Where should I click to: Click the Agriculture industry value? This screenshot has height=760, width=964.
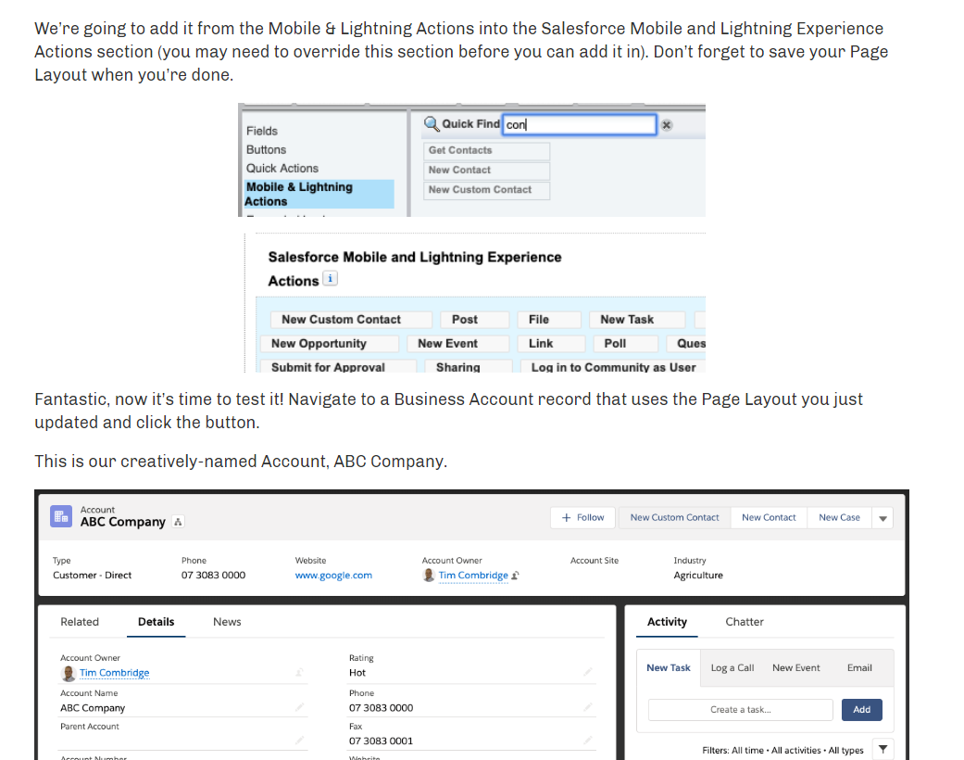coord(698,576)
